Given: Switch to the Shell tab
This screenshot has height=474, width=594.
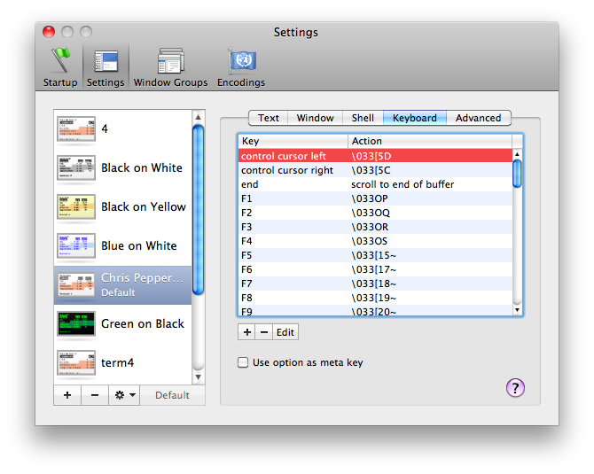Looking at the screenshot, I should pos(363,118).
